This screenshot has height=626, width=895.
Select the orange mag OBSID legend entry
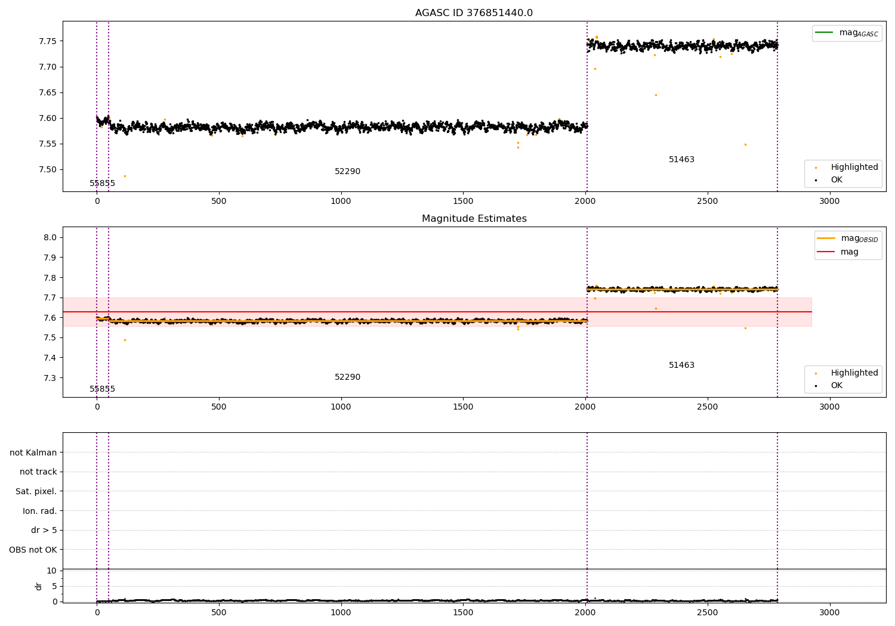[847, 238]
